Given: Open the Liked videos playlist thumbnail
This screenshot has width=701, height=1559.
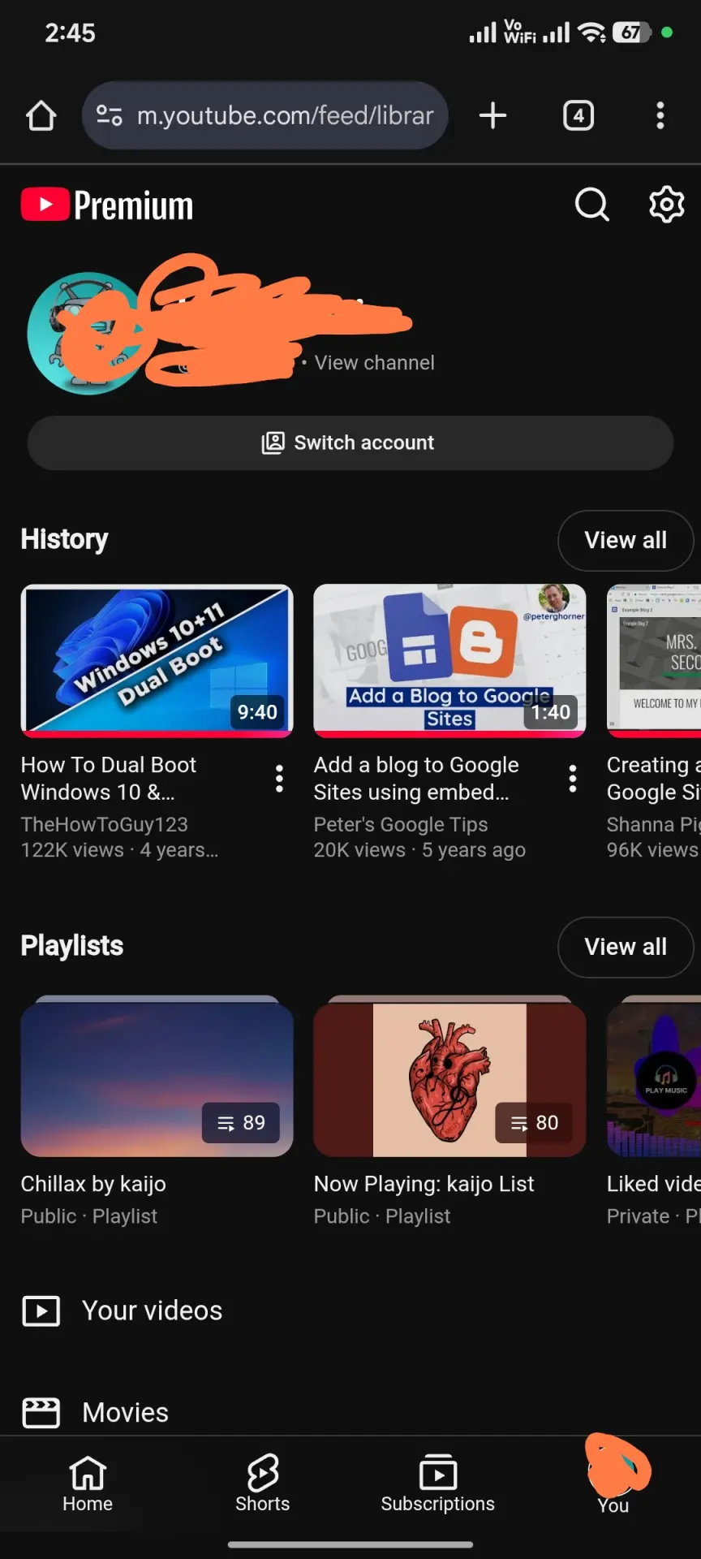Looking at the screenshot, I should click(x=654, y=1076).
